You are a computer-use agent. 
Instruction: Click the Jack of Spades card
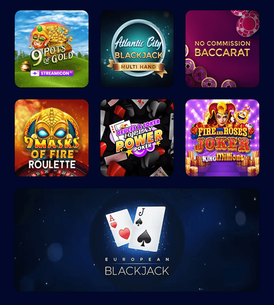tap(148, 229)
